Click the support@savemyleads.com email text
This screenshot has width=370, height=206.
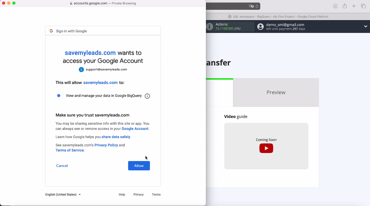(x=106, y=70)
